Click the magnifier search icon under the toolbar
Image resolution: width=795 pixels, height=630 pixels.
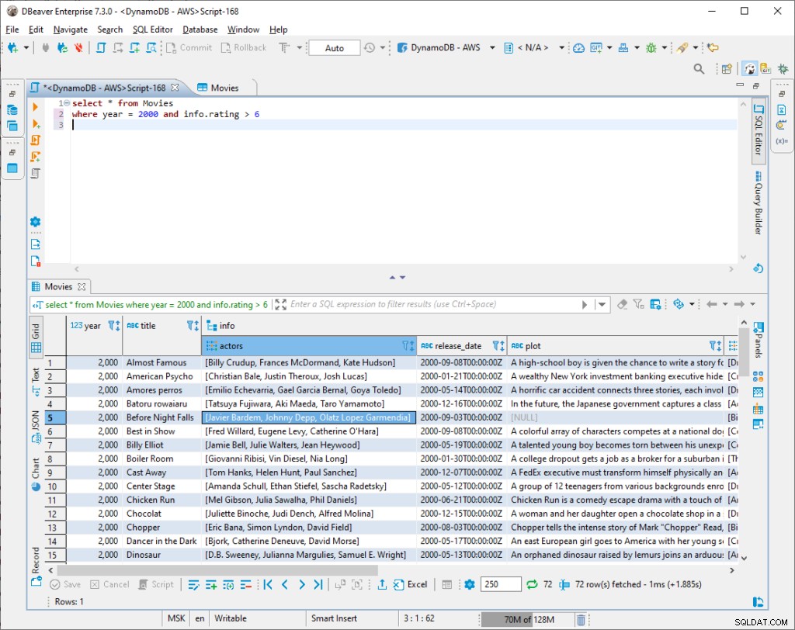pyautogui.click(x=700, y=69)
